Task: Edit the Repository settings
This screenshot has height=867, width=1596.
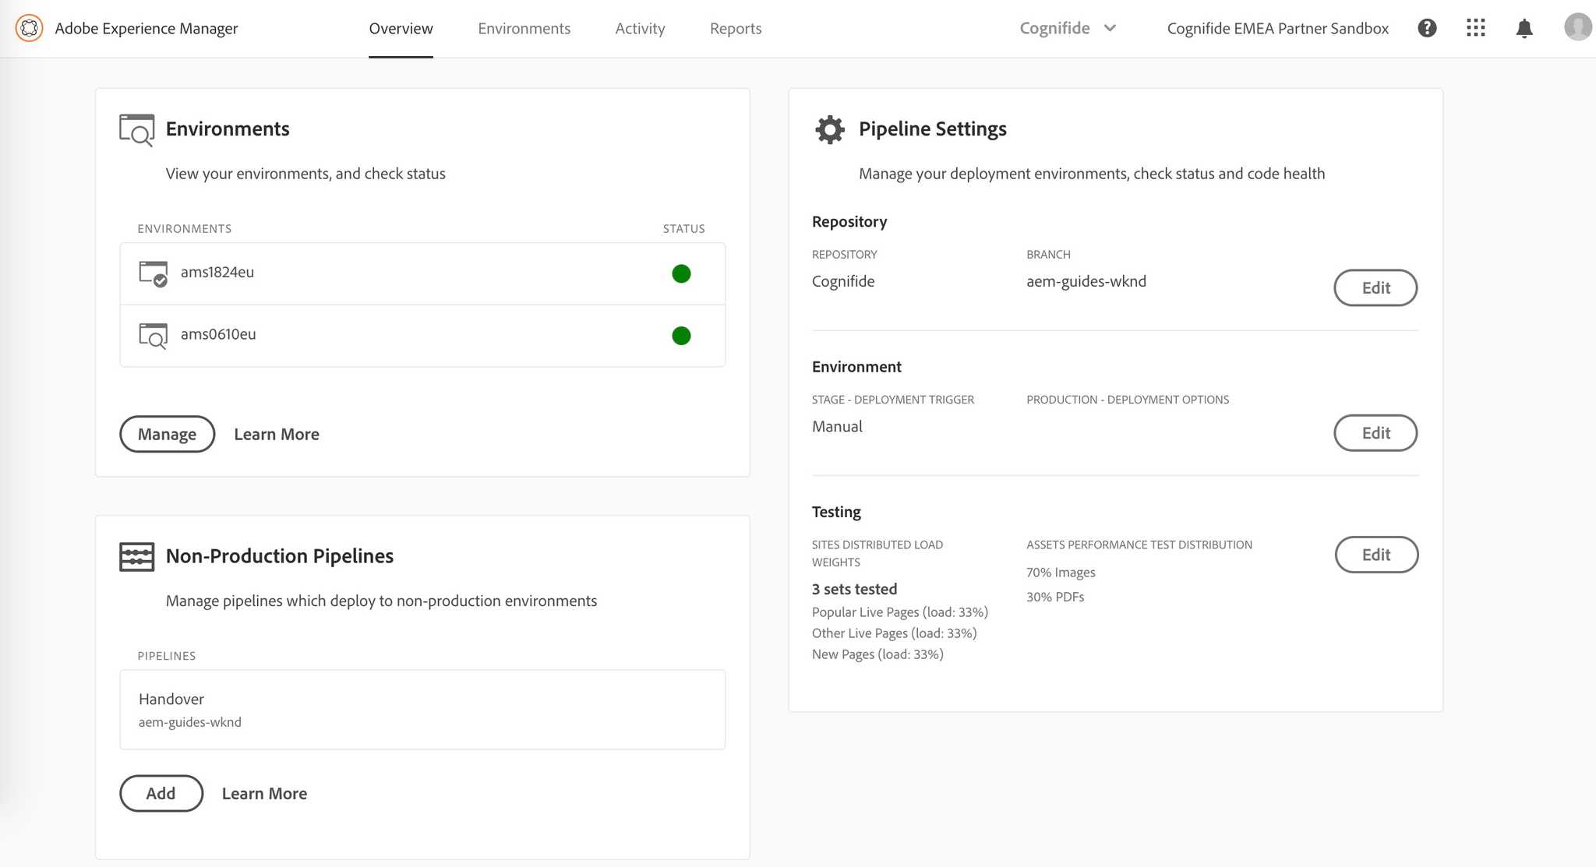Action: (1375, 287)
